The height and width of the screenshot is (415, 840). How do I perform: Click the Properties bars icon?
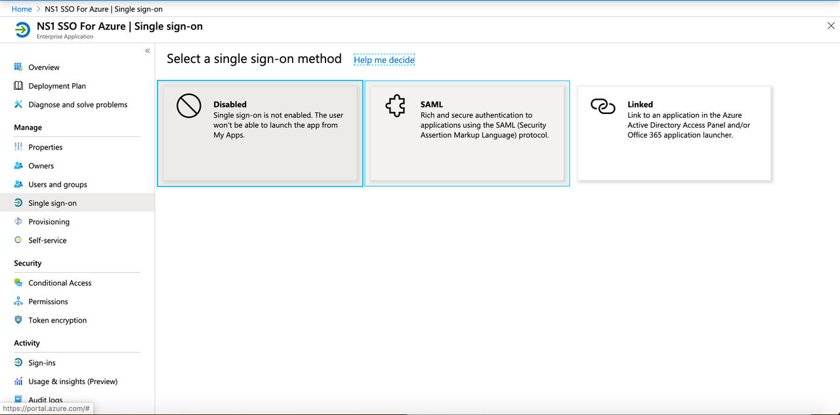pos(18,147)
